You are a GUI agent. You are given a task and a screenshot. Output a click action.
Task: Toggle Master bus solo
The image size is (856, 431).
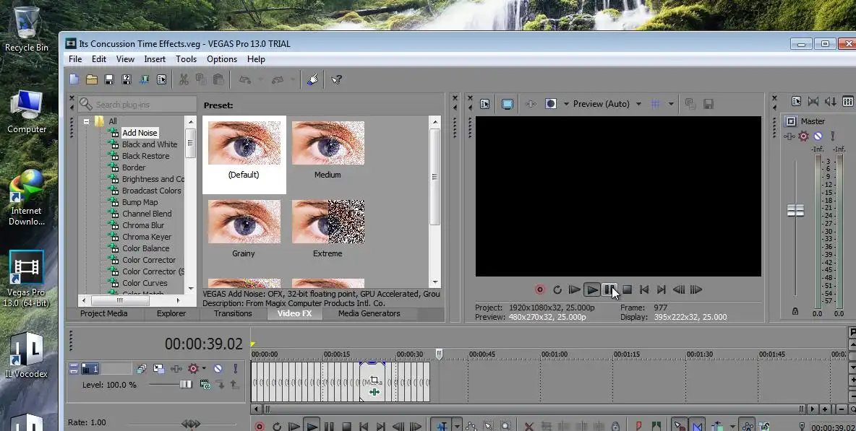tap(833, 136)
